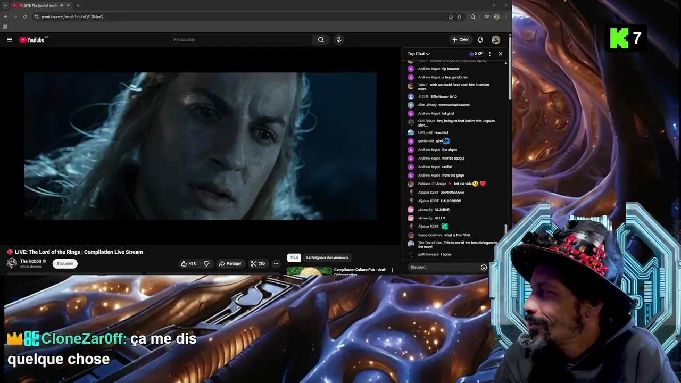The width and height of the screenshot is (681, 383).
Task: Open apps grid in bookmarks bar
Action: point(5,27)
